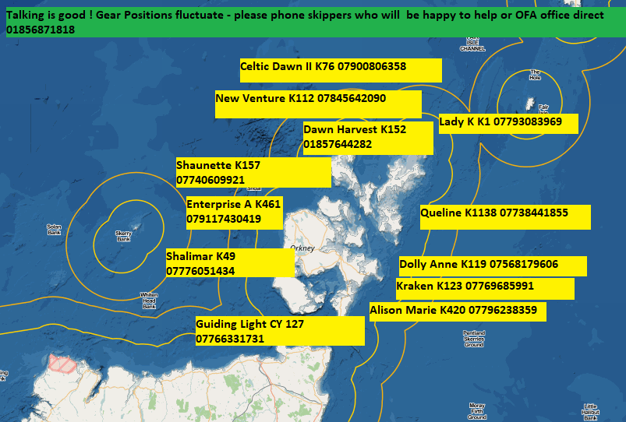Select the Lady K K1 label

(508, 124)
